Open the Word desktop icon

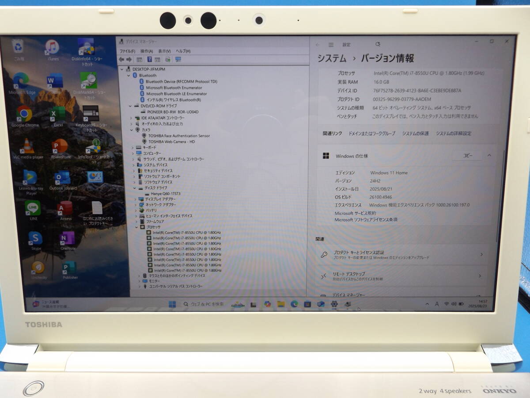(55, 83)
